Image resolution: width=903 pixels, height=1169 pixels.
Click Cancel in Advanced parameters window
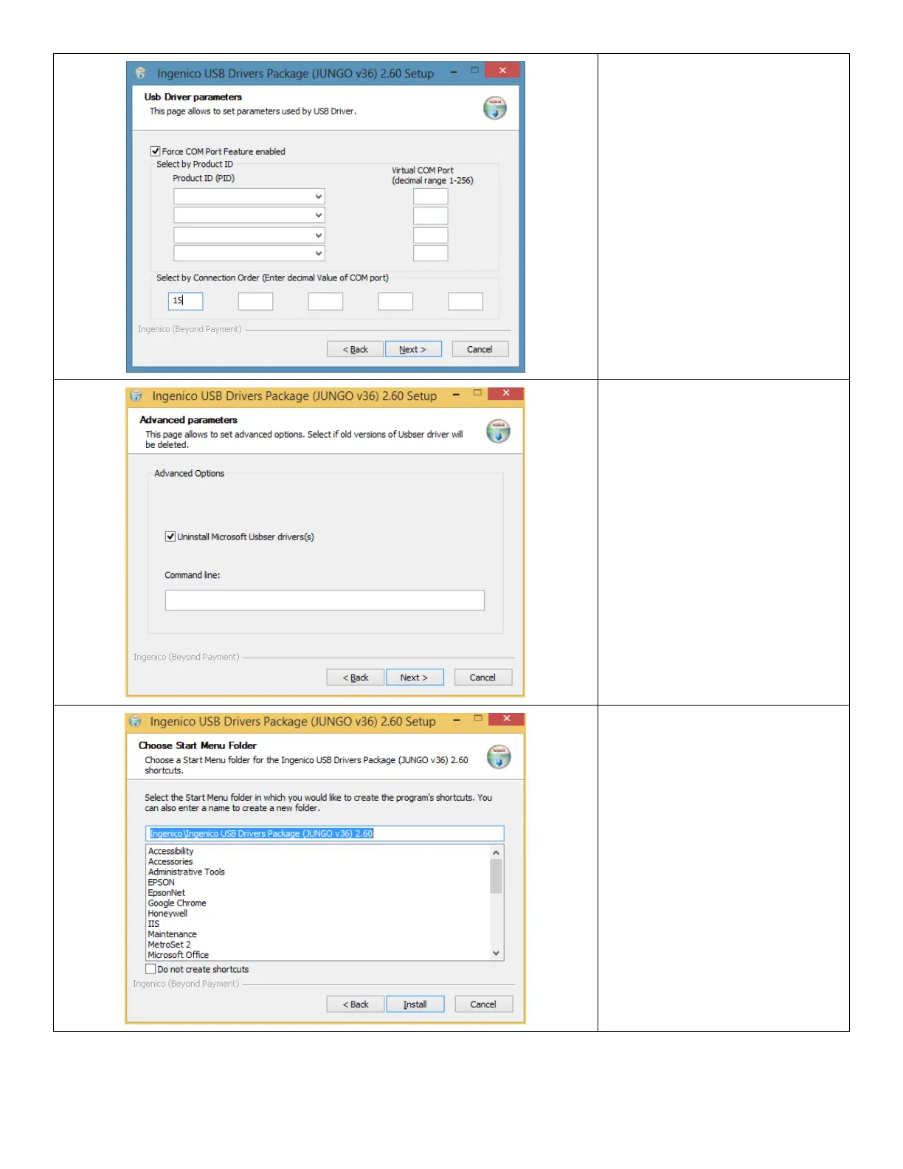pos(483,677)
